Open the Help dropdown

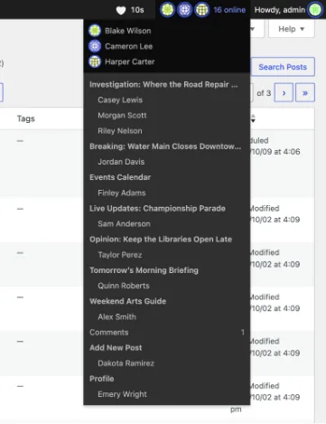(x=291, y=29)
